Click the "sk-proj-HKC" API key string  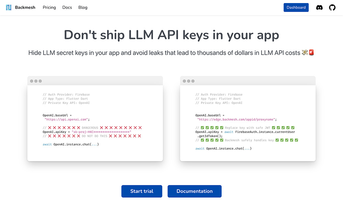click(x=101, y=132)
